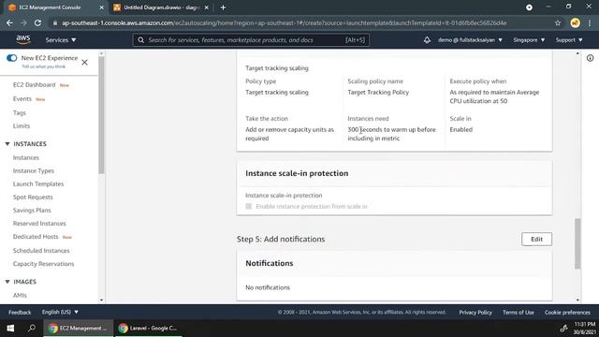Viewport: 599px width, 337px height.
Task: Click the sidebar vertical scrollbar thumb
Action: pyautogui.click(x=101, y=115)
